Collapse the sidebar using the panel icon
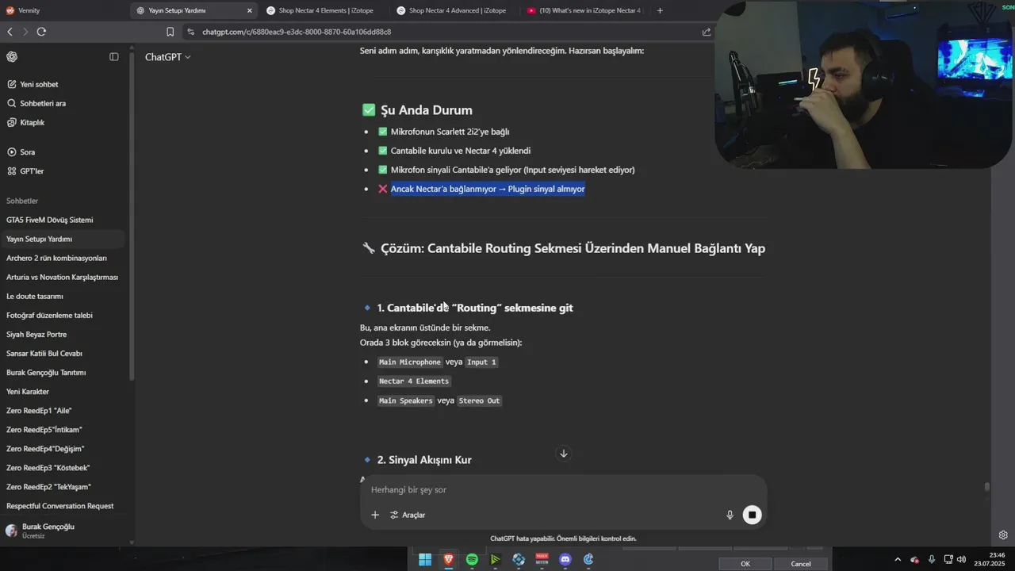 tap(114, 57)
